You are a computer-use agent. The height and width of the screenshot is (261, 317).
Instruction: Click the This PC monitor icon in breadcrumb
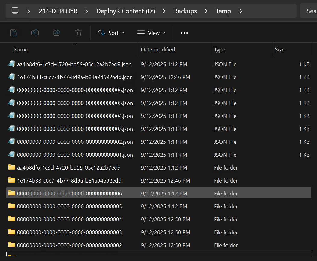pyautogui.click(x=15, y=11)
